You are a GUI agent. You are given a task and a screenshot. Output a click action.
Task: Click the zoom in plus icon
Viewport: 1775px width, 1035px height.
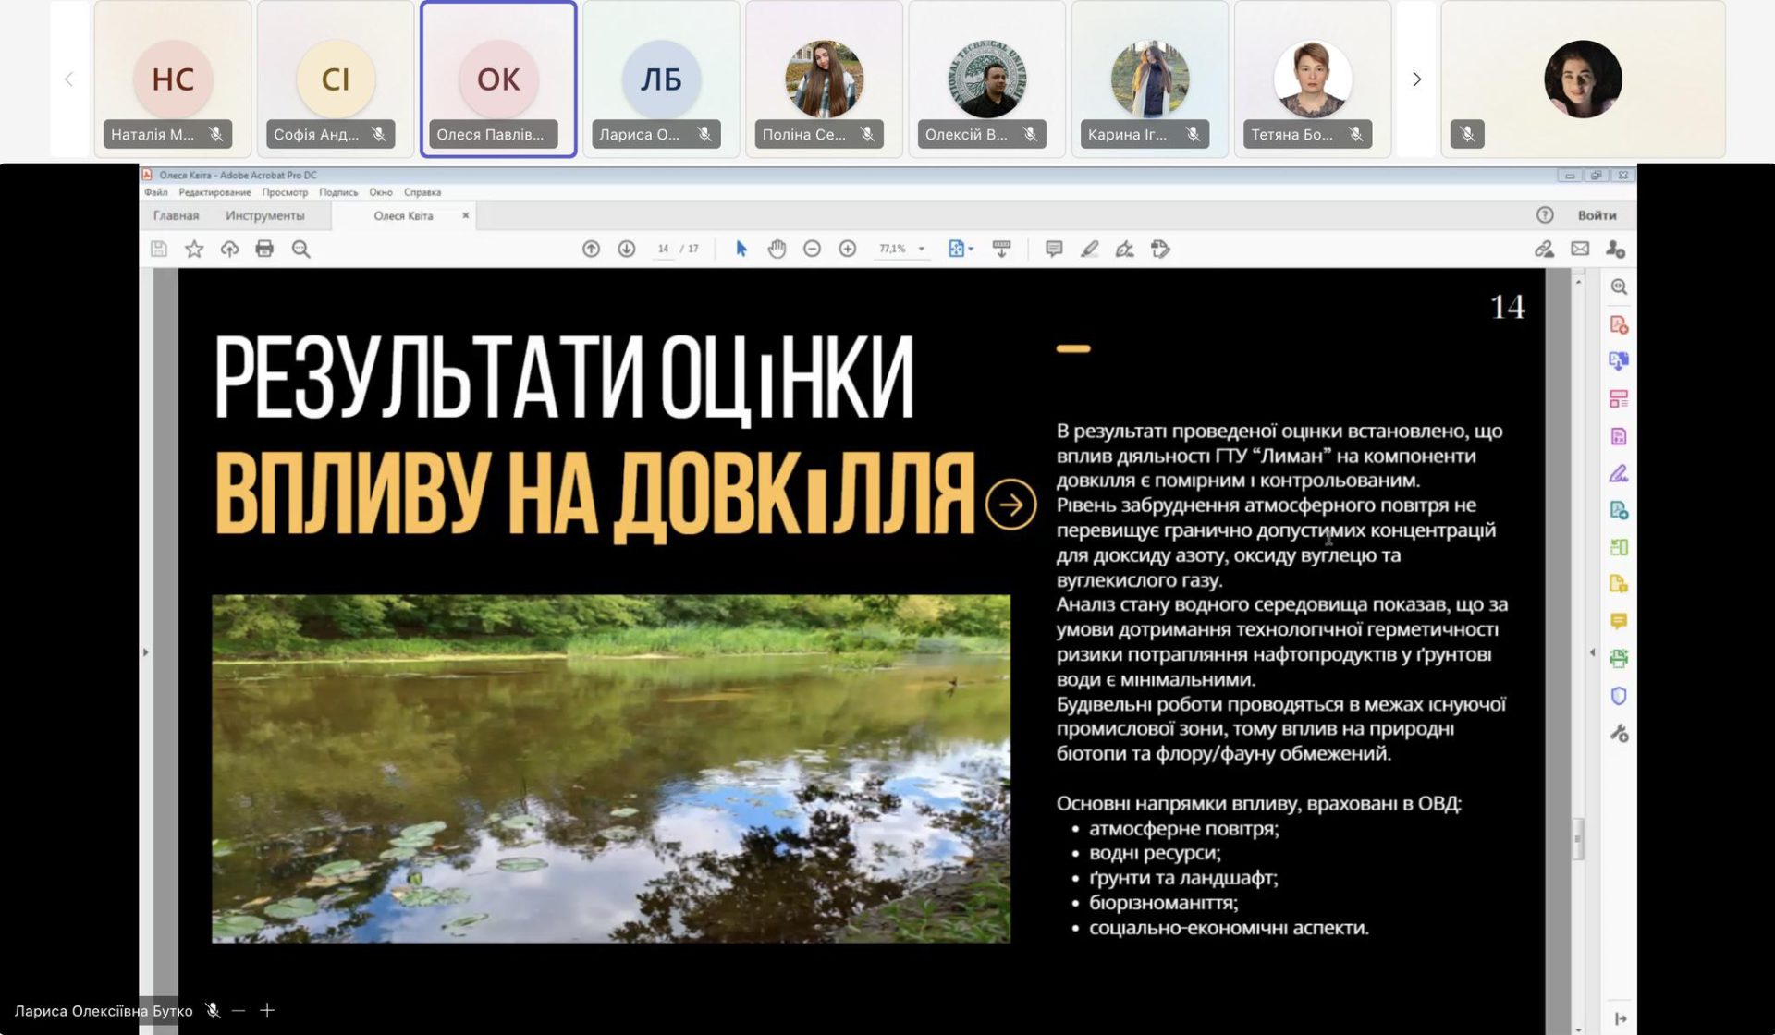[847, 249]
